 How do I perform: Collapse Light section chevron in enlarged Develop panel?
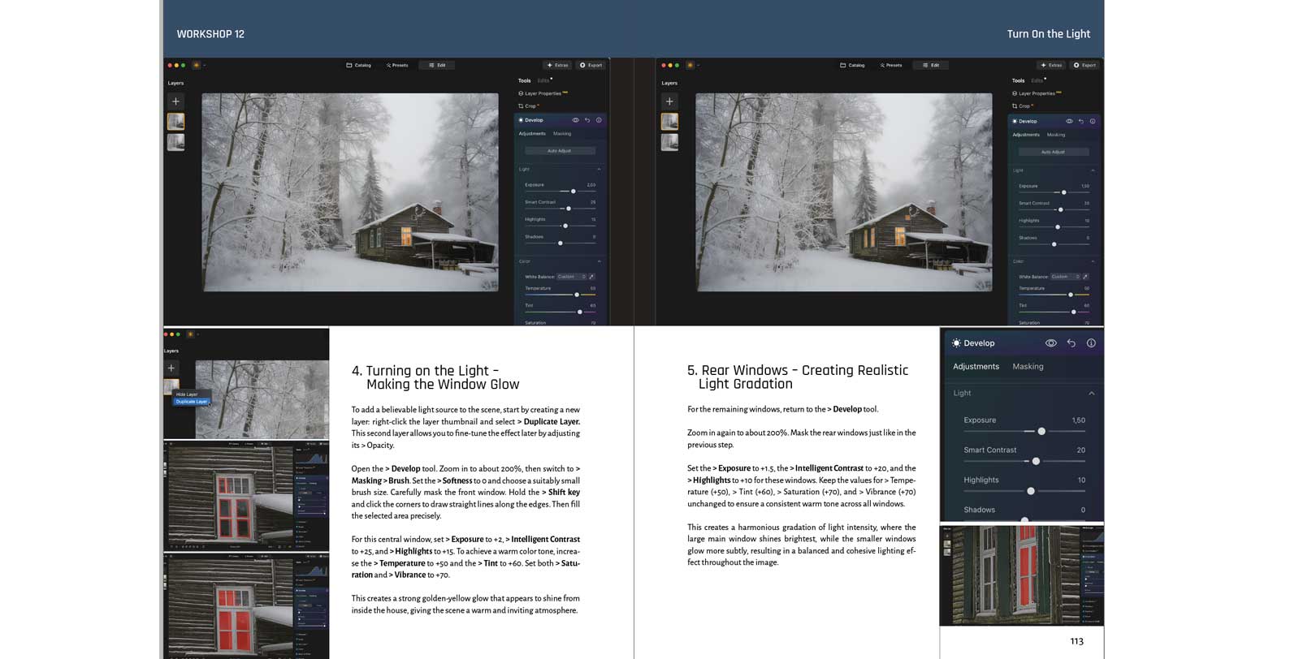1091,393
